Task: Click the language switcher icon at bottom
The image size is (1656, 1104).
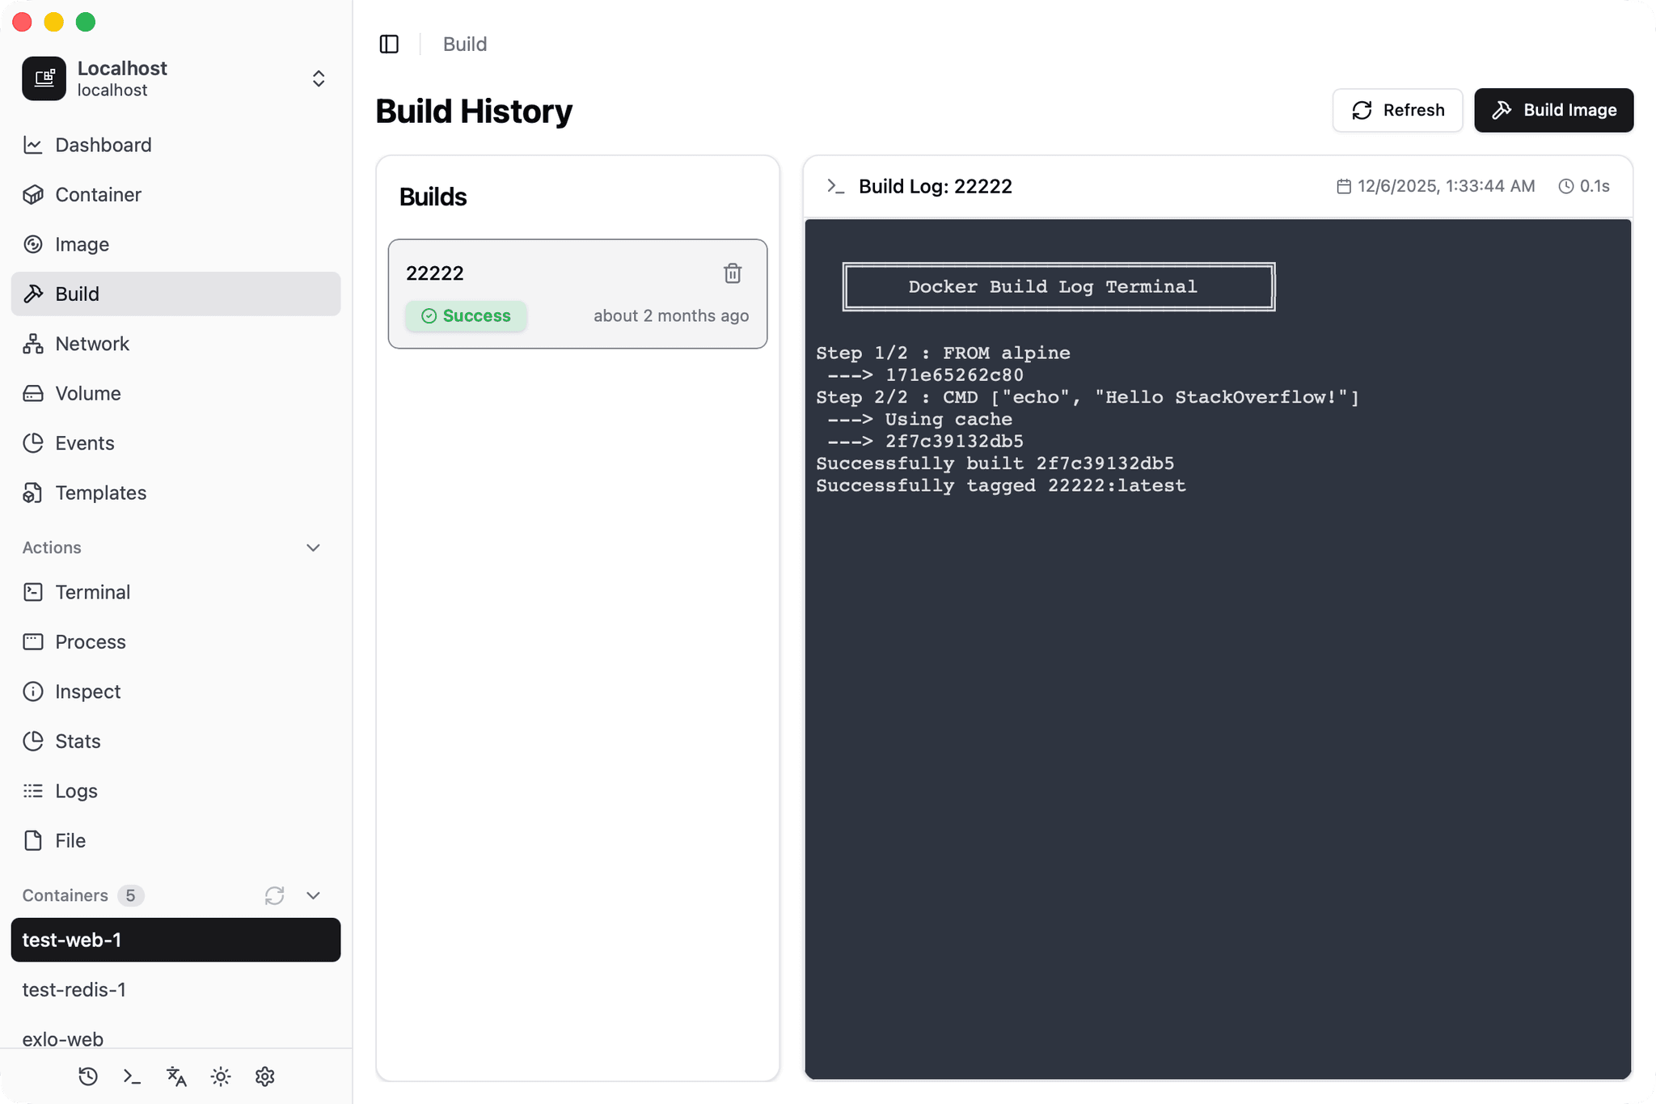Action: [x=175, y=1077]
